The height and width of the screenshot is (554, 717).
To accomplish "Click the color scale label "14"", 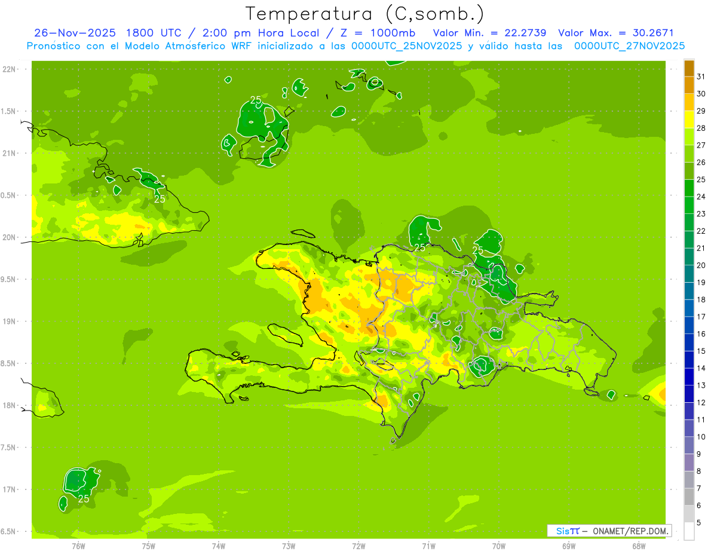I will pos(701,368).
